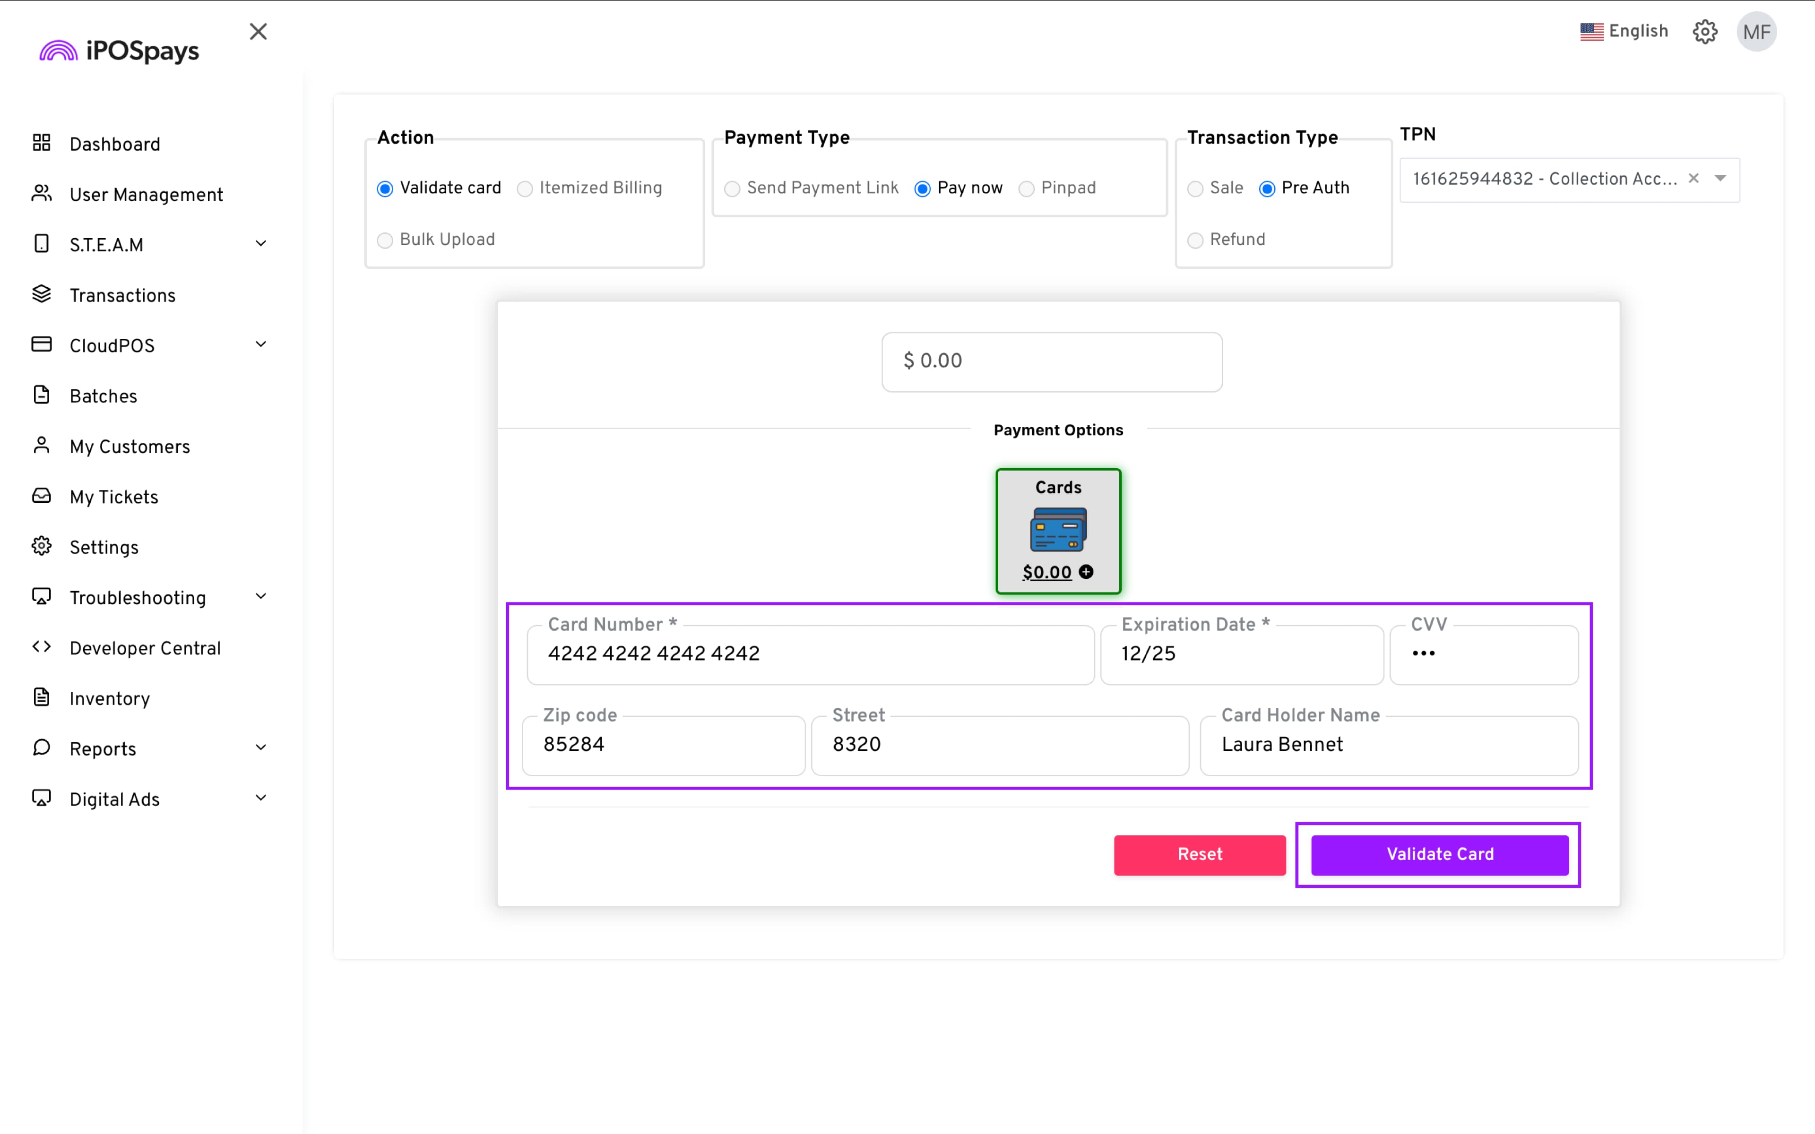Expand the Reports menu chevron
1815x1134 pixels.
[x=261, y=748]
